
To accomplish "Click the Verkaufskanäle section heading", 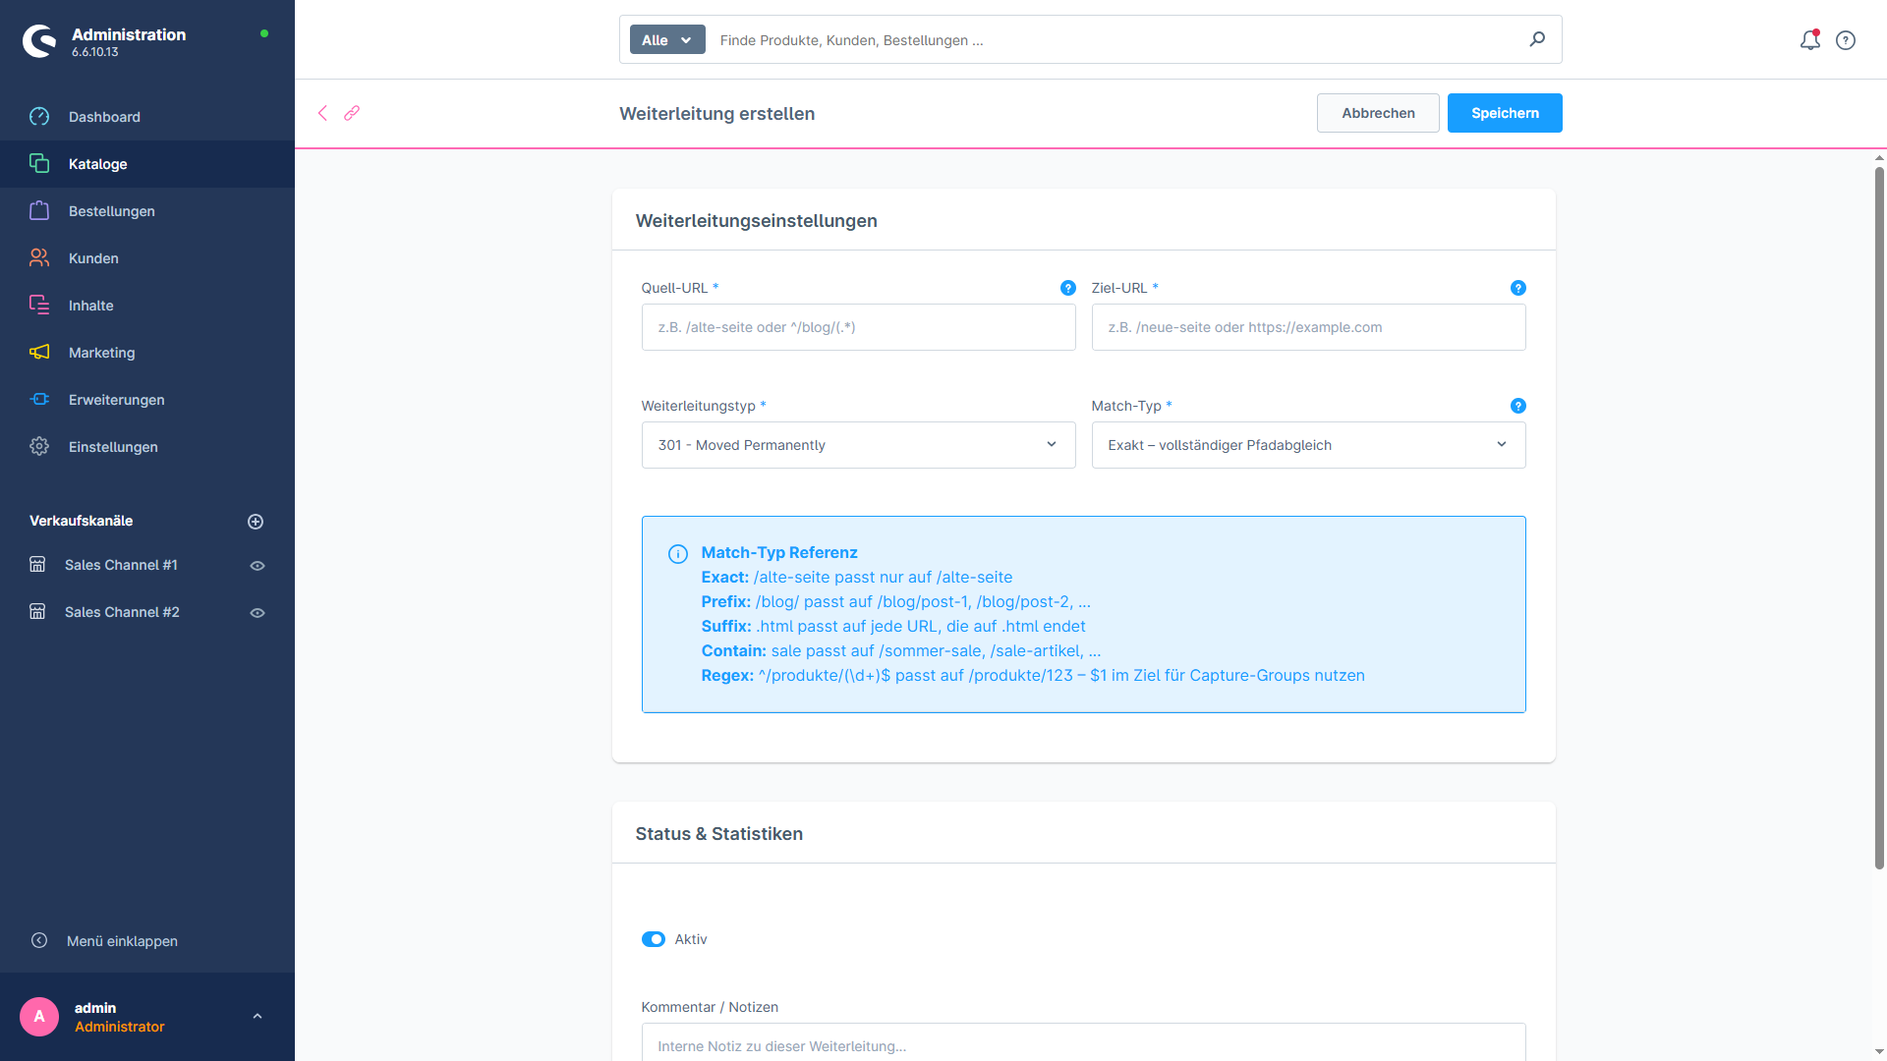I will click(x=82, y=521).
